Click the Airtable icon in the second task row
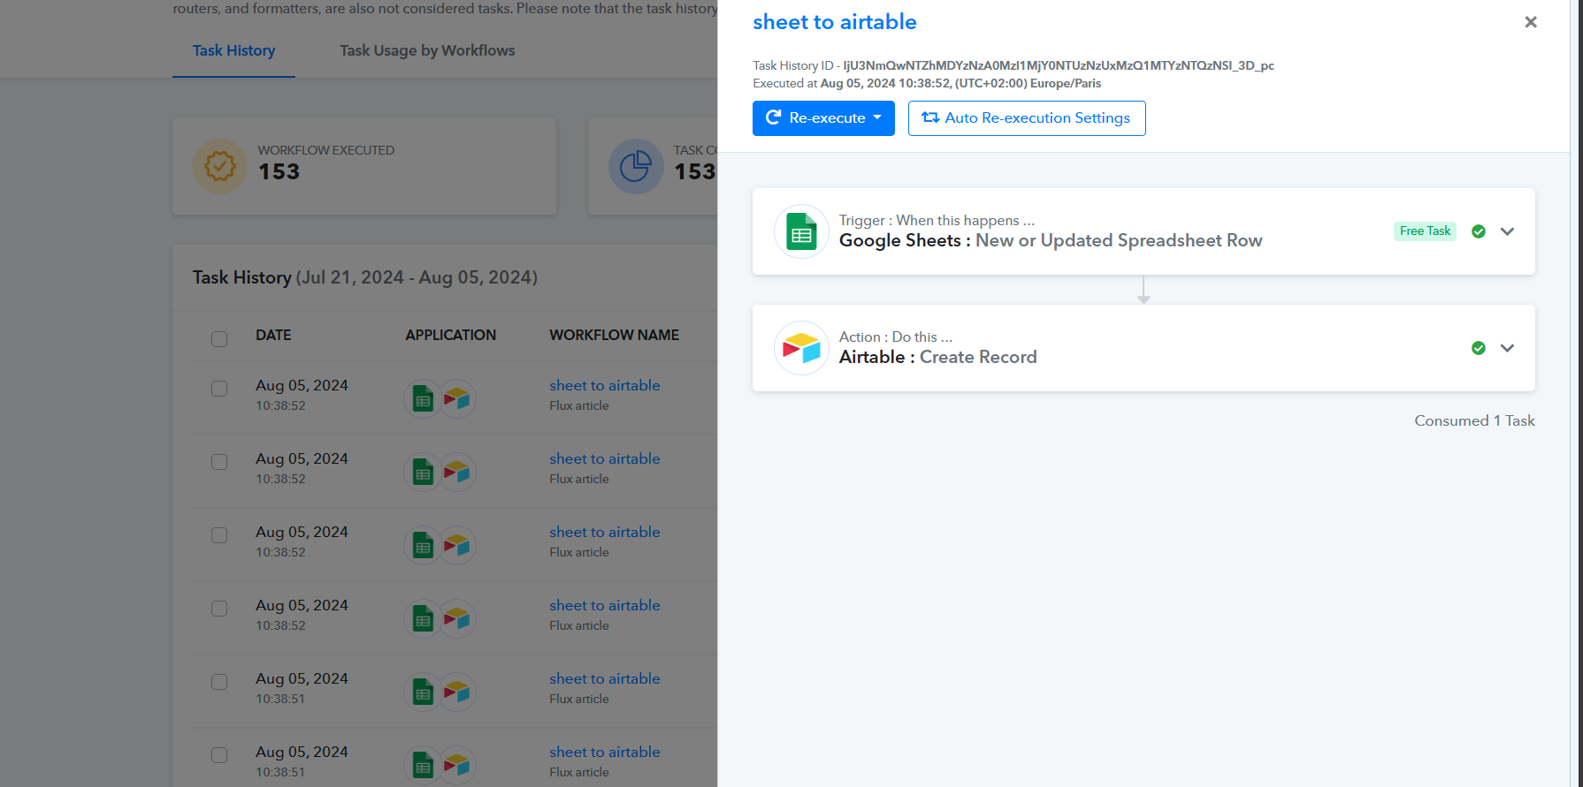The height and width of the screenshot is (787, 1583). click(x=457, y=473)
